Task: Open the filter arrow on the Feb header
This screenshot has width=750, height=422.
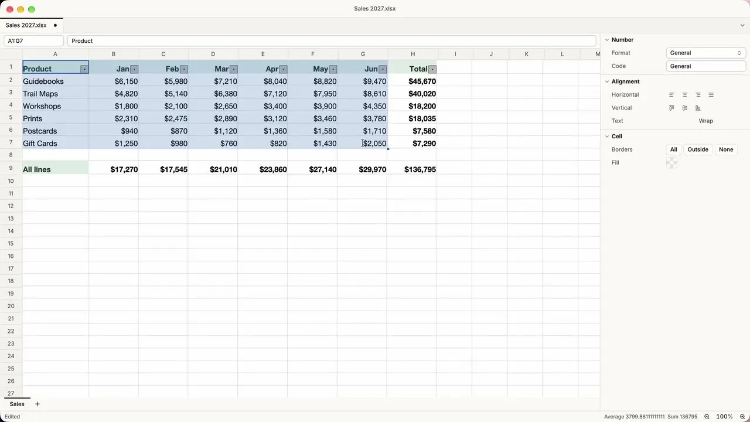Action: (x=184, y=69)
